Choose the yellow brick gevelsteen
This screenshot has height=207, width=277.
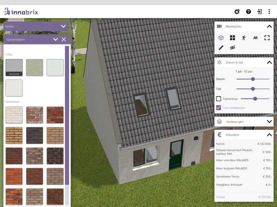pyautogui.click(x=14, y=136)
